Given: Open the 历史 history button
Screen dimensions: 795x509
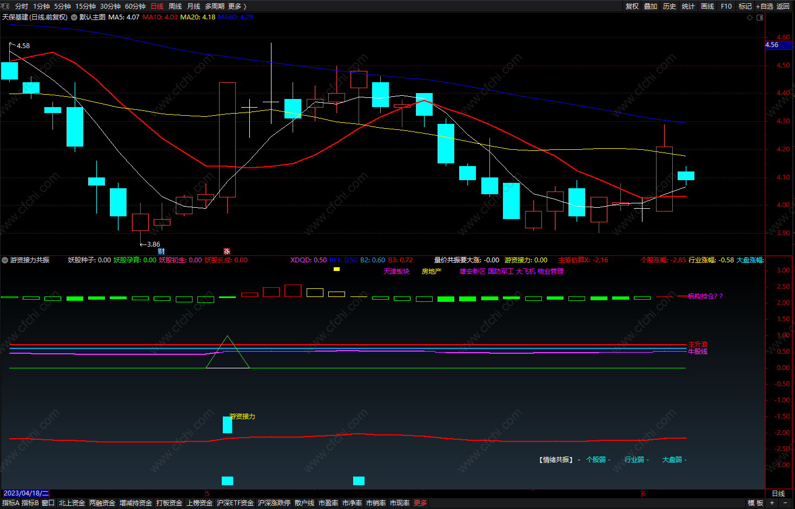Looking at the screenshot, I should [x=670, y=6].
